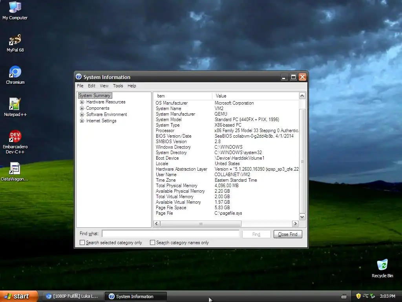Expand the Hardware Resources tree node
This screenshot has height=302, width=402.
[x=82, y=102]
